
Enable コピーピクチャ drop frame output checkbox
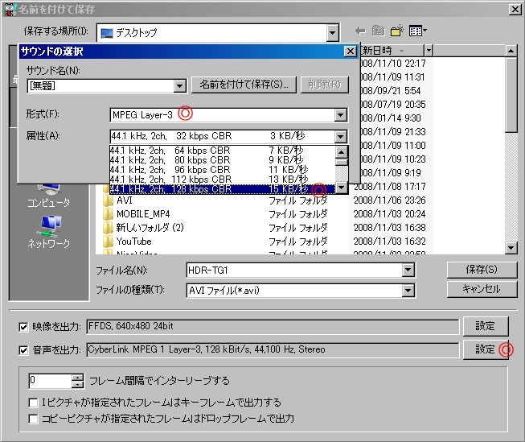[x=33, y=419]
